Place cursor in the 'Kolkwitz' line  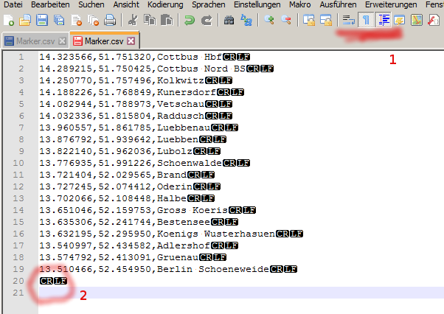[136, 80]
